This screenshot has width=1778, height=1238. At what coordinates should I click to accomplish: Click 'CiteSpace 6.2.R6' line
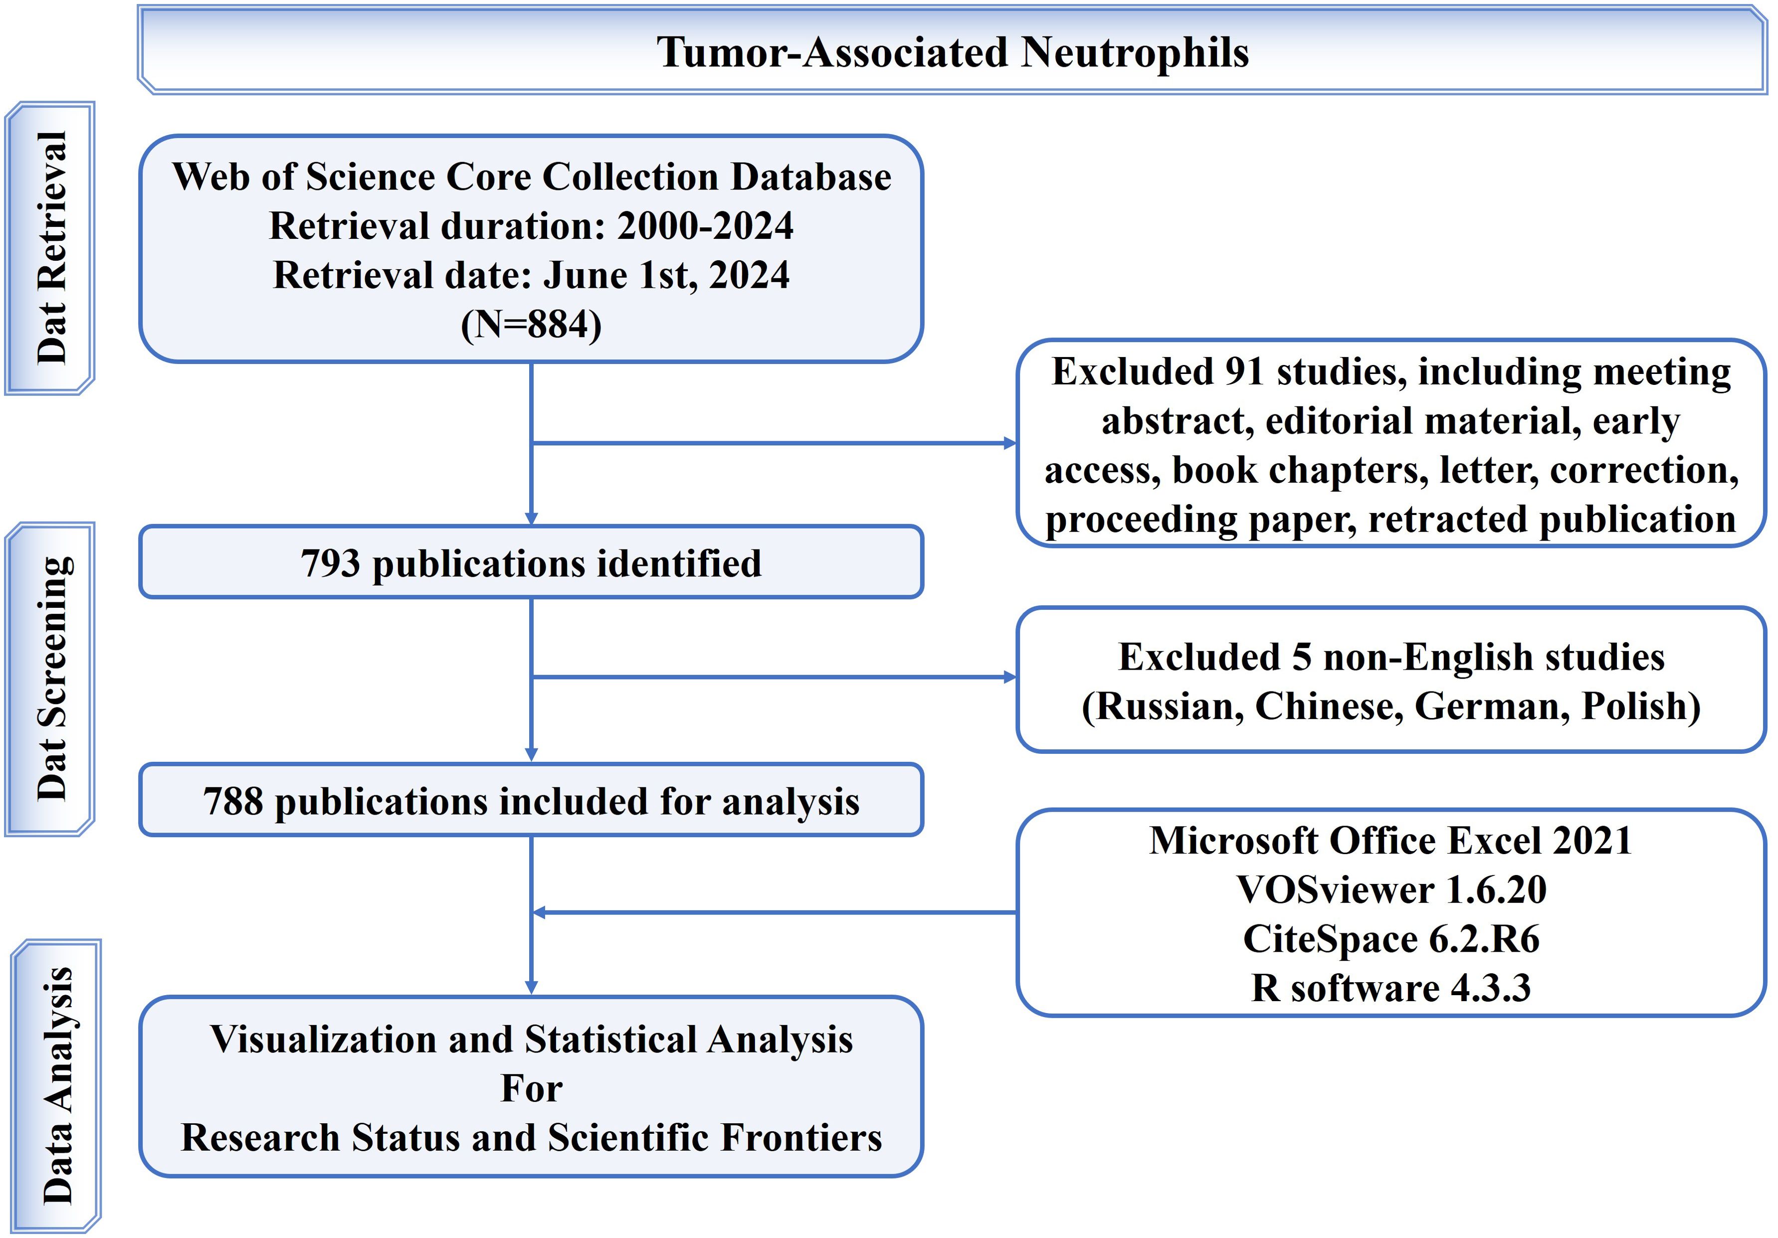point(1391,939)
